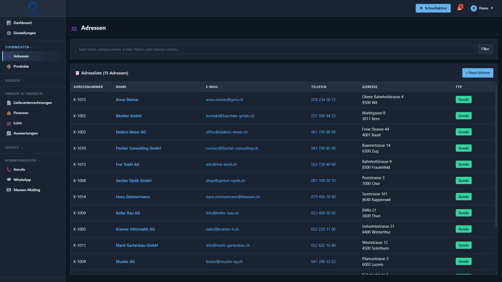The image size is (502, 282).
Task: Open the Anrufe phone icon
Action: [9, 169]
